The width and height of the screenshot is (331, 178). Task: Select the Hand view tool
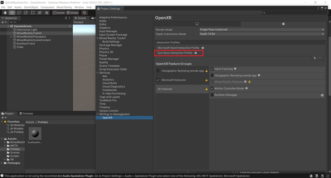(x=5, y=12)
